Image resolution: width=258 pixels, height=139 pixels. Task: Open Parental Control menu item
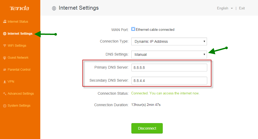click(19, 69)
